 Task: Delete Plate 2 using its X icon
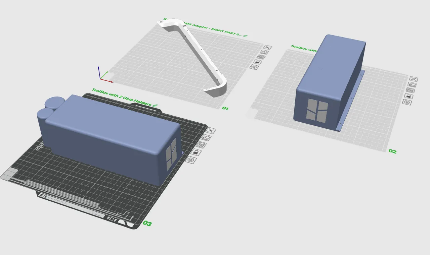[x=414, y=79]
